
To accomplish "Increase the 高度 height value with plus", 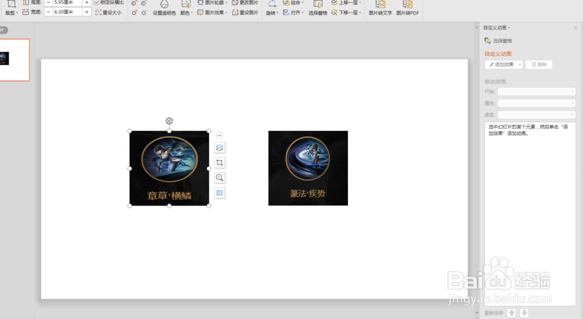I will [x=87, y=2].
